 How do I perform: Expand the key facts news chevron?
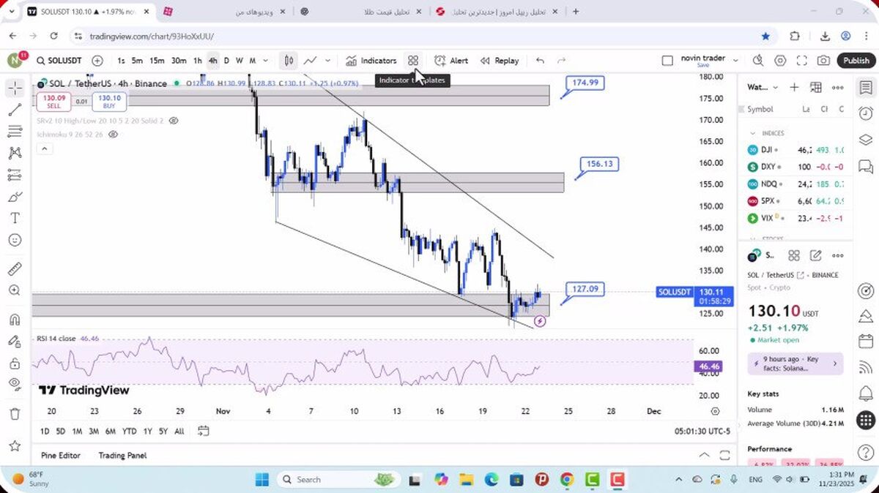pos(834,364)
